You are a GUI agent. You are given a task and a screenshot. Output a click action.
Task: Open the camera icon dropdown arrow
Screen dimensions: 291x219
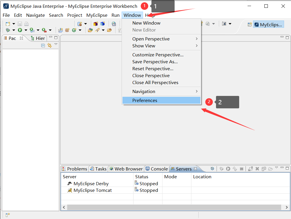coord(230,24)
